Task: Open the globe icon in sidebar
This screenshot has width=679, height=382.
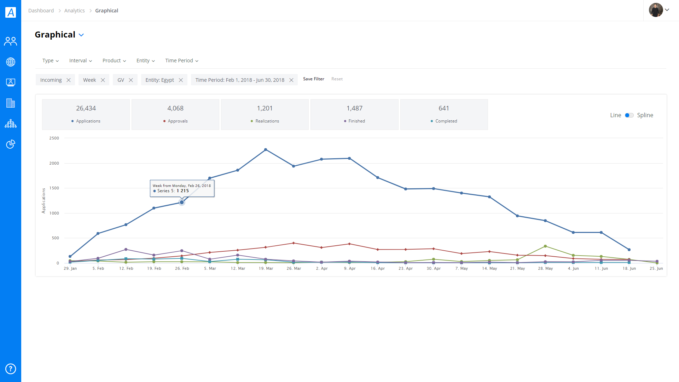Action: pyautogui.click(x=11, y=62)
